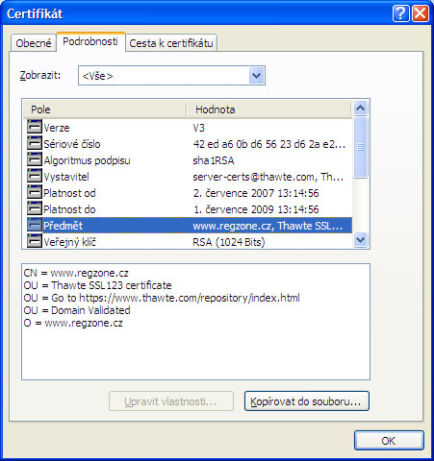Click the 1. července 2009 date value
Screen dimensions: 434x461
coord(256,209)
